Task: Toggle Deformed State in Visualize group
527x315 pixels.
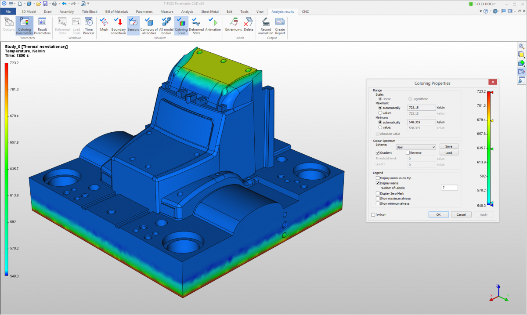Action: (196, 26)
